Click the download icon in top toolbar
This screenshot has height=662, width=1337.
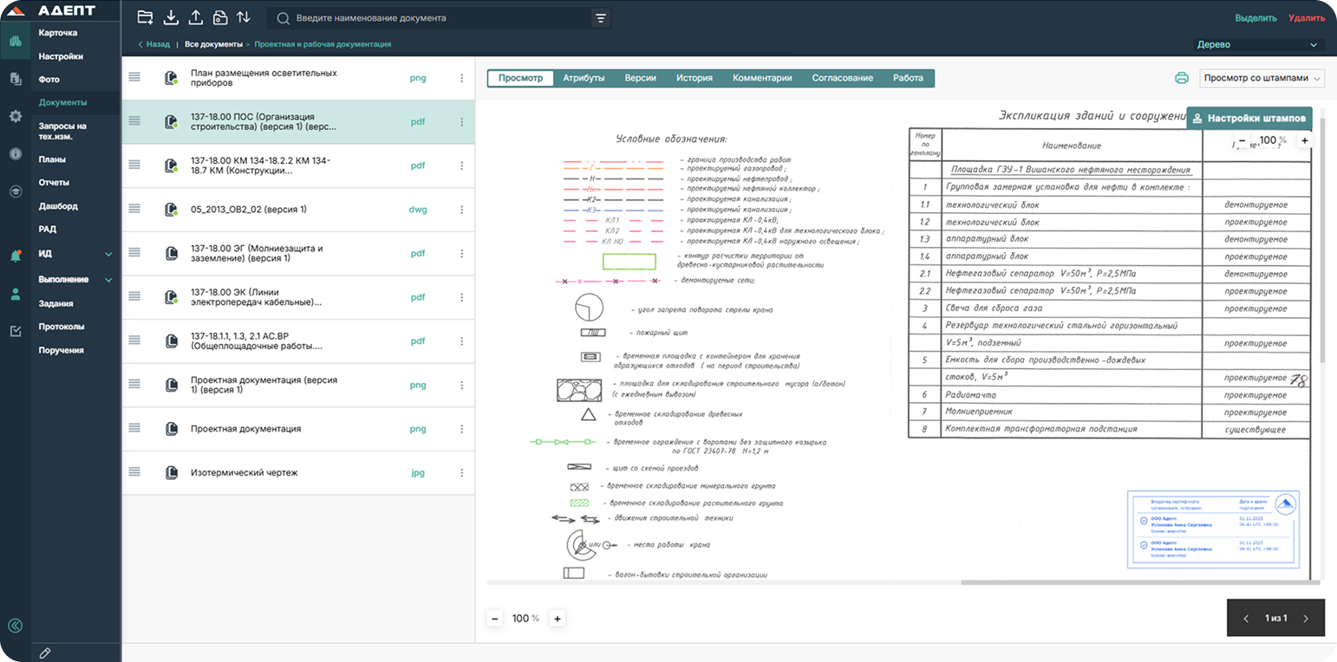click(171, 17)
